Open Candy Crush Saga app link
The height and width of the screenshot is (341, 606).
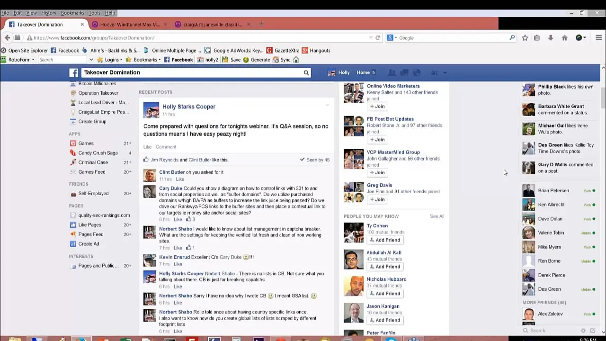[98, 153]
